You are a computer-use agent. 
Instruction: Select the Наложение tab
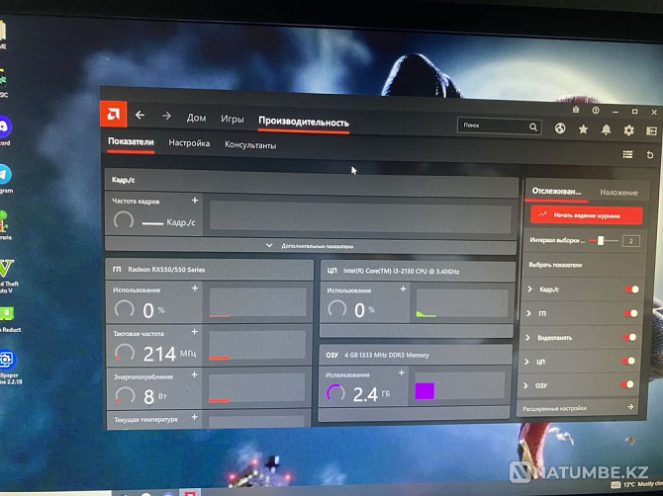coord(618,193)
